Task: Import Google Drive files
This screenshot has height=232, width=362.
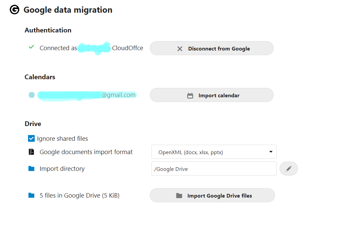Action: click(x=212, y=196)
